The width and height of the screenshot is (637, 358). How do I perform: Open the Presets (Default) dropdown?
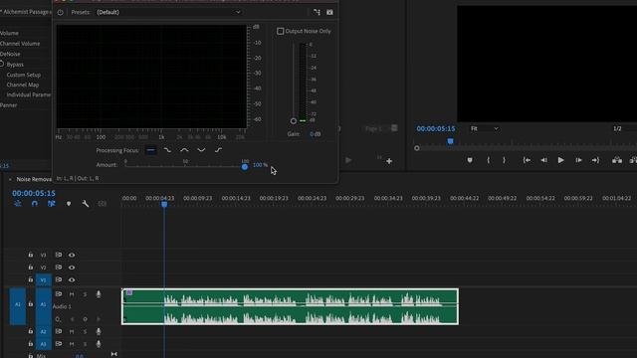168,12
